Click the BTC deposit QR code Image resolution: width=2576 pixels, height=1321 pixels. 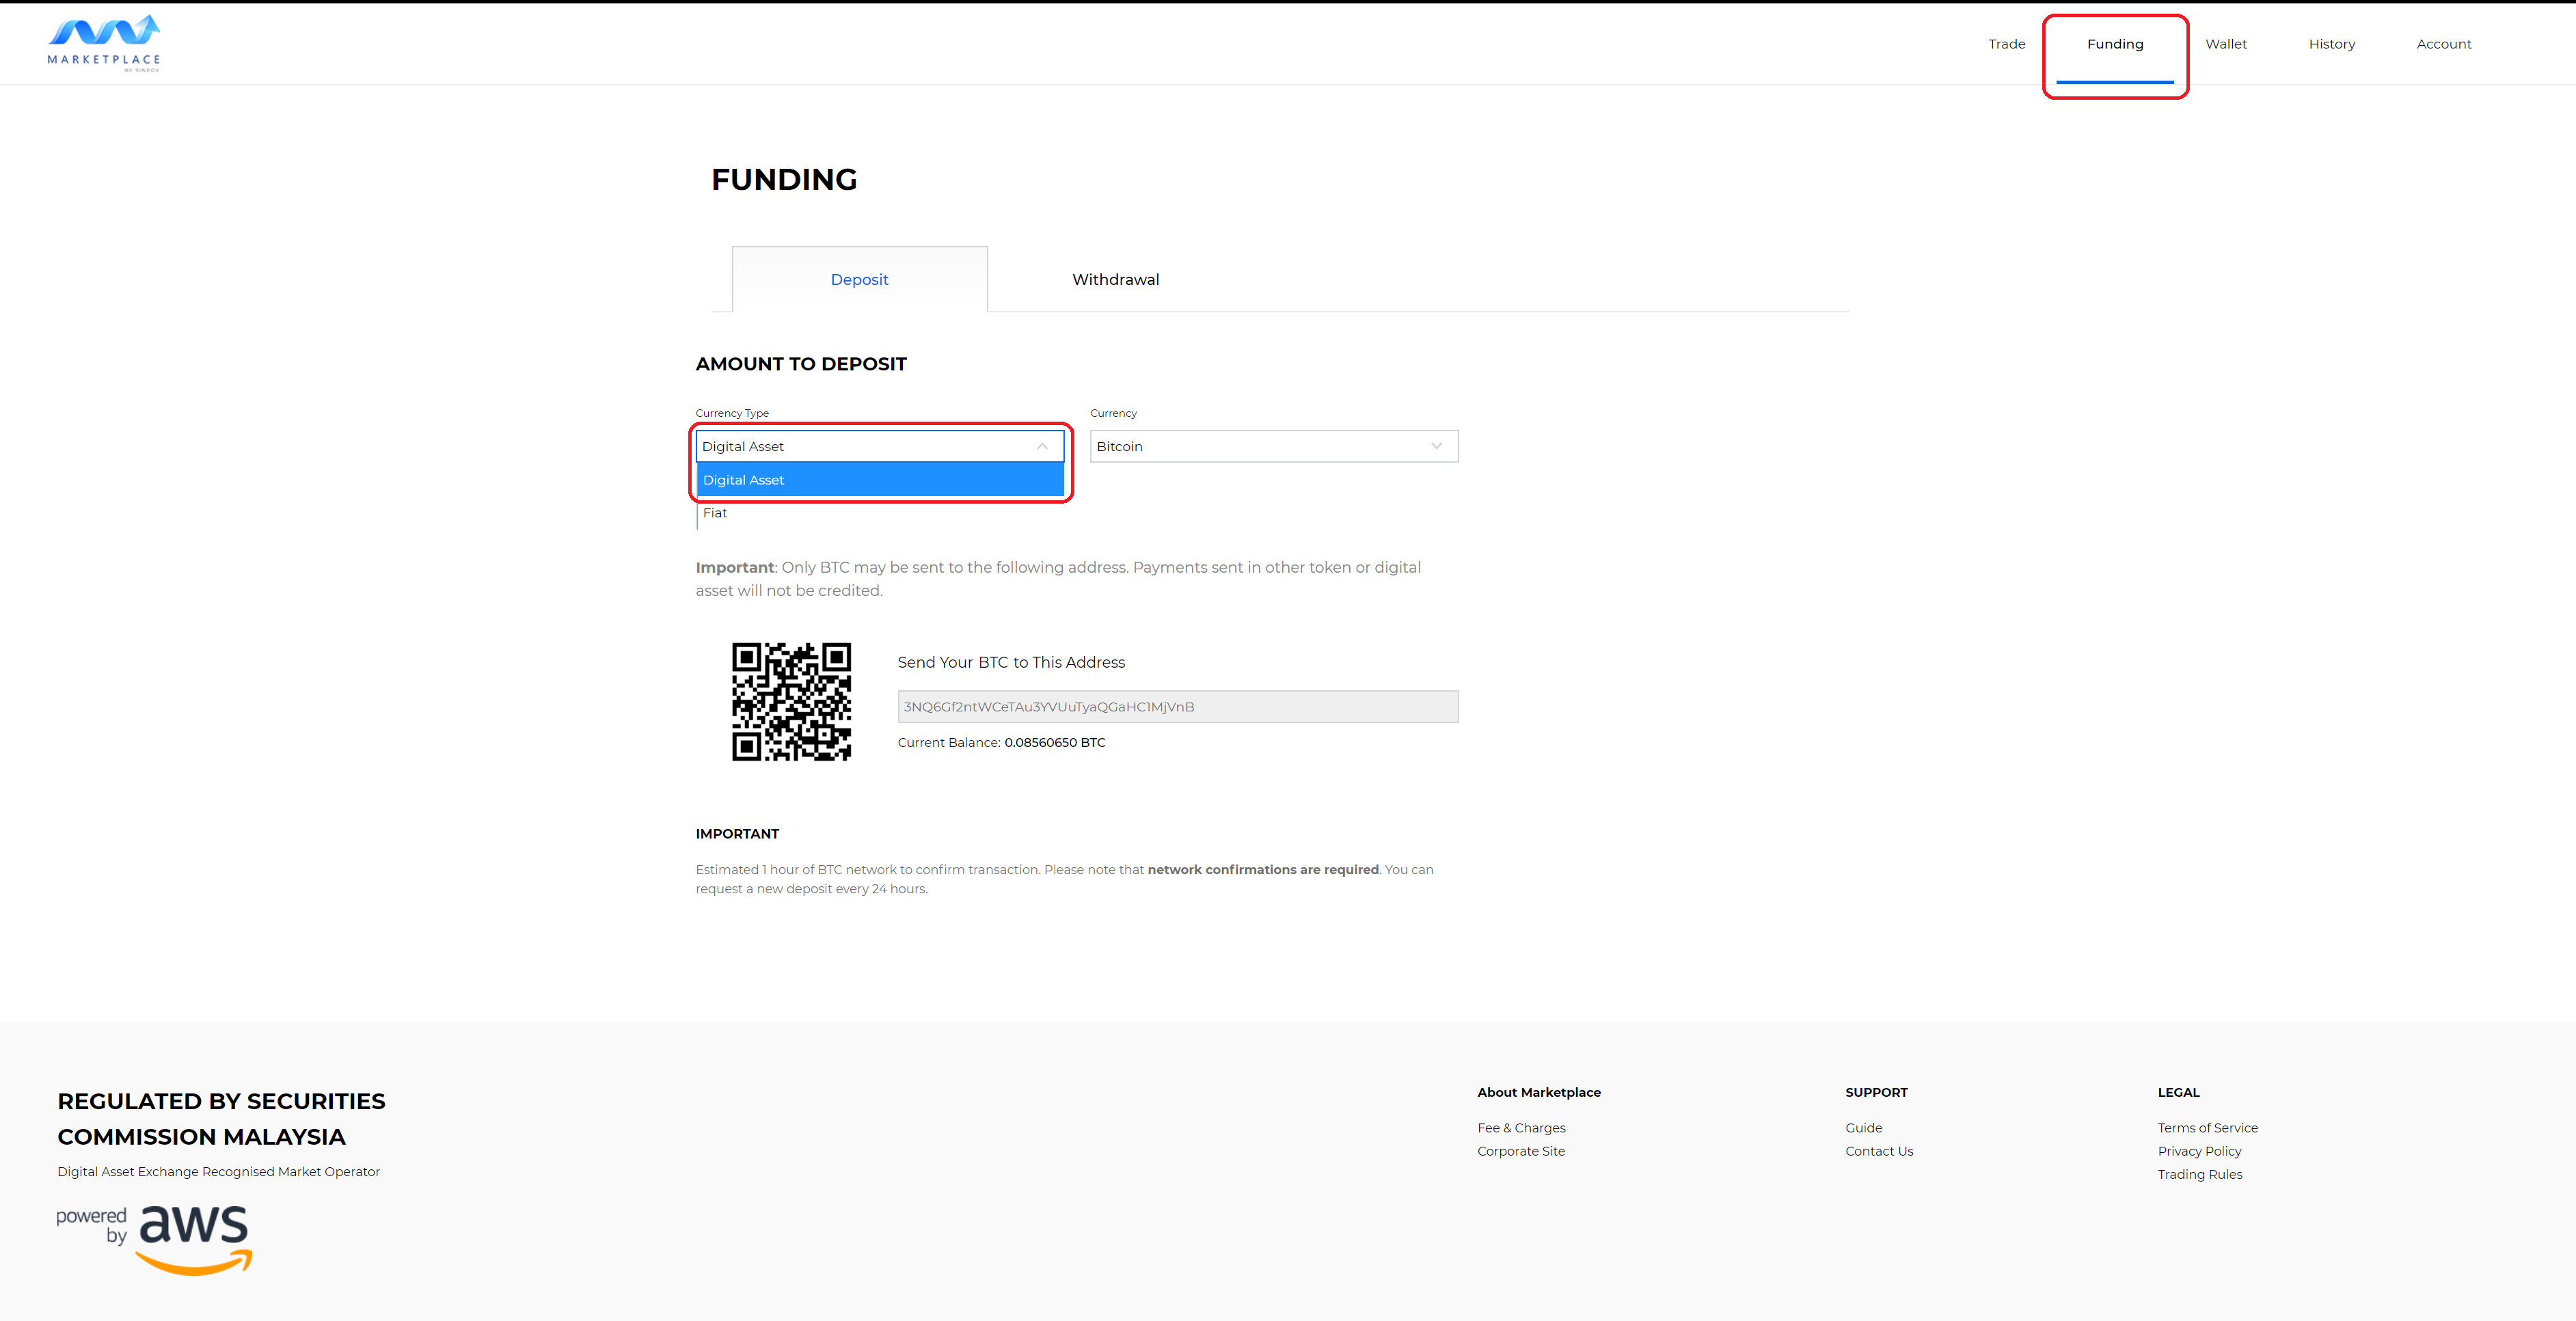pyautogui.click(x=791, y=701)
